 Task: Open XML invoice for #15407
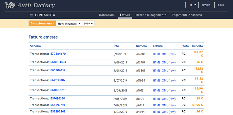tap(165, 62)
